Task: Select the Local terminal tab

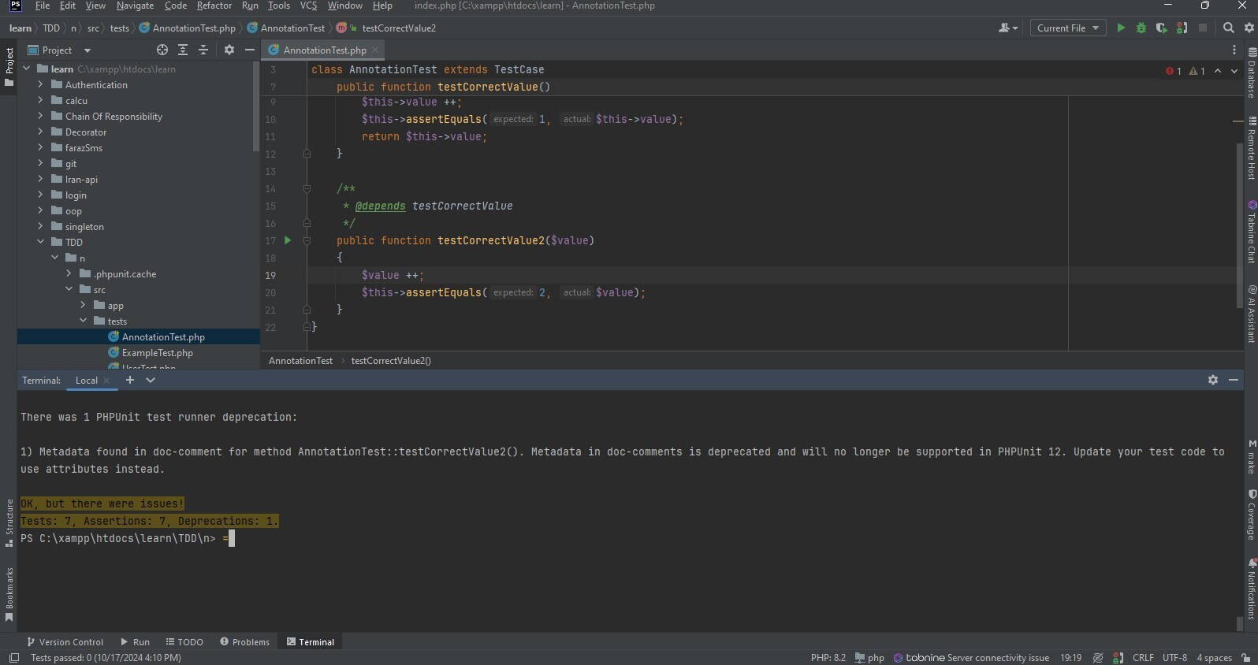Action: point(86,380)
